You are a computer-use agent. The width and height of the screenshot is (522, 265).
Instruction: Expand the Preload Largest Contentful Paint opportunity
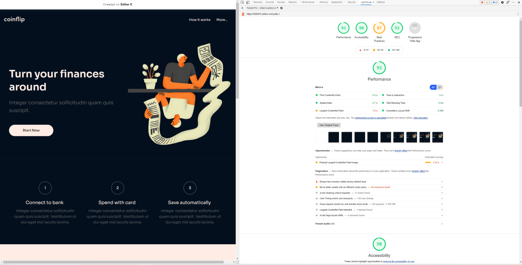(442, 162)
